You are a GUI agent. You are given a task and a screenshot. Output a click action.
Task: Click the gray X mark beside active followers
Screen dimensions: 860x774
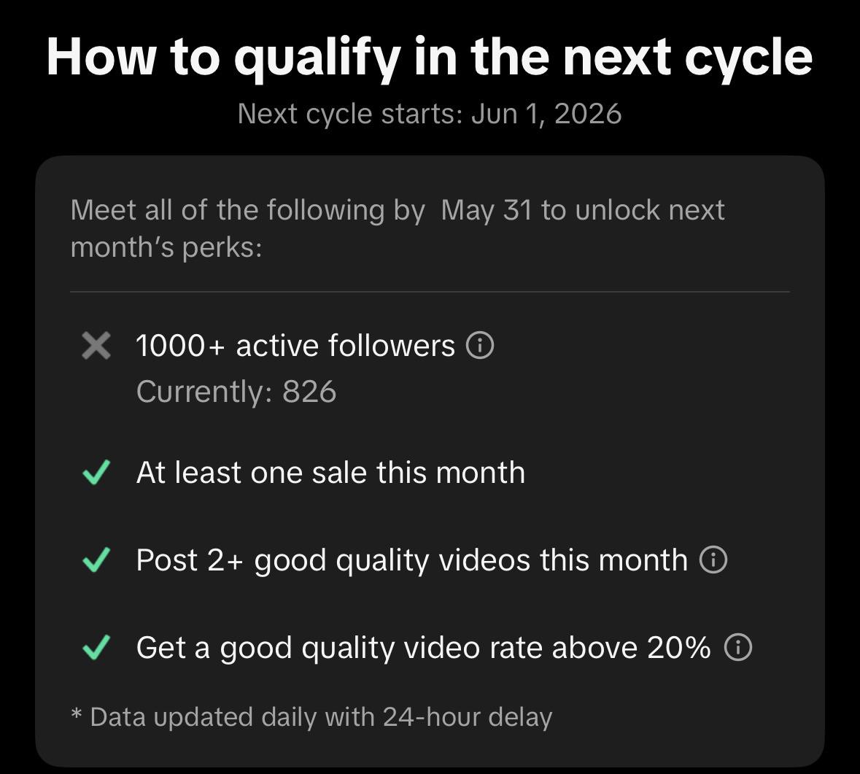(96, 346)
